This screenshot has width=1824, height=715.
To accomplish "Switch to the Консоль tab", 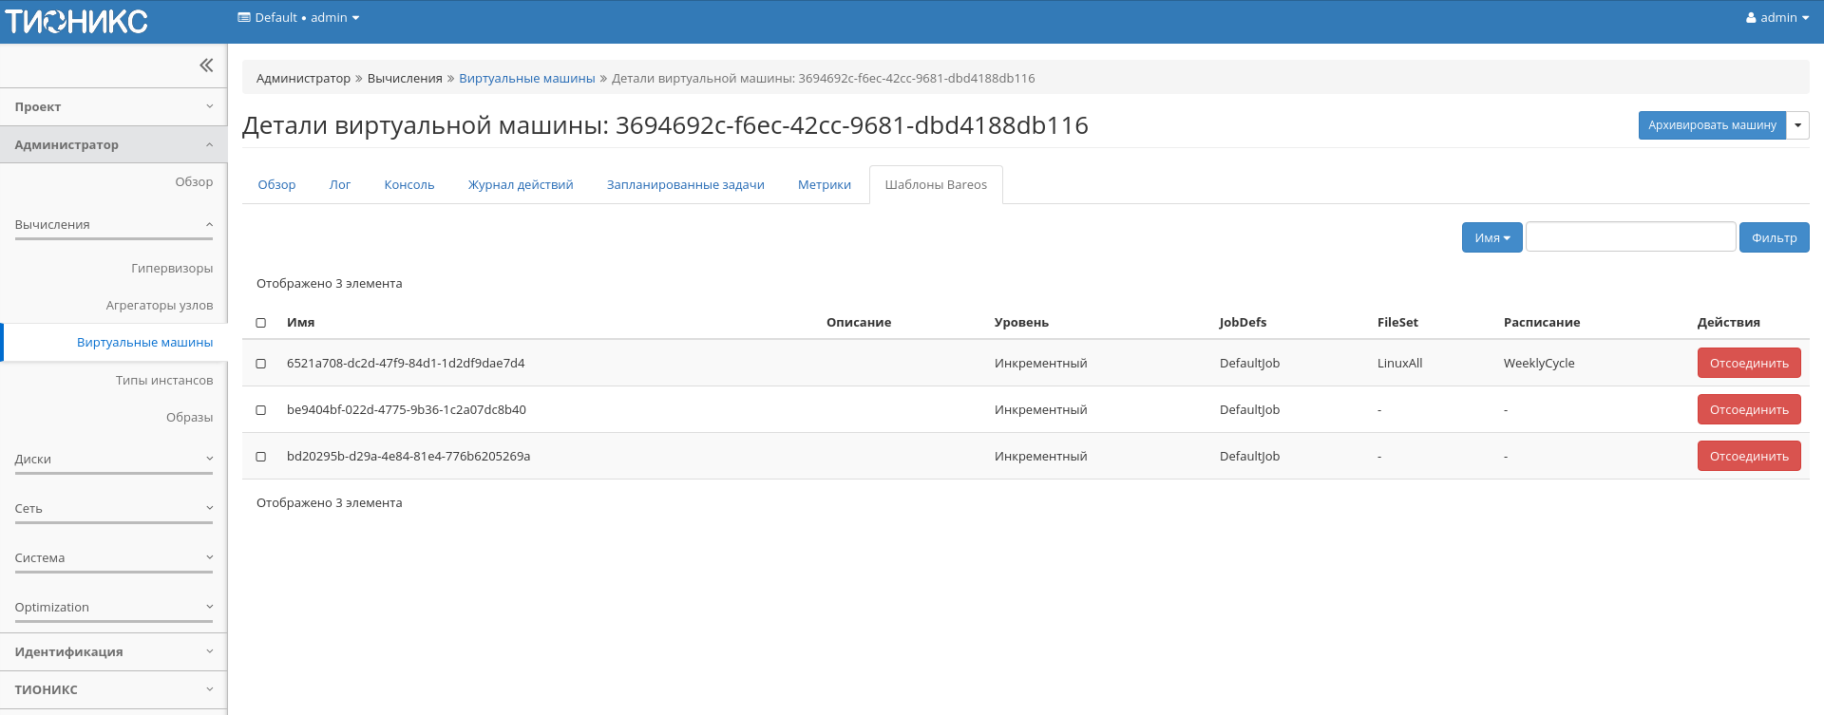I will pyautogui.click(x=408, y=185).
